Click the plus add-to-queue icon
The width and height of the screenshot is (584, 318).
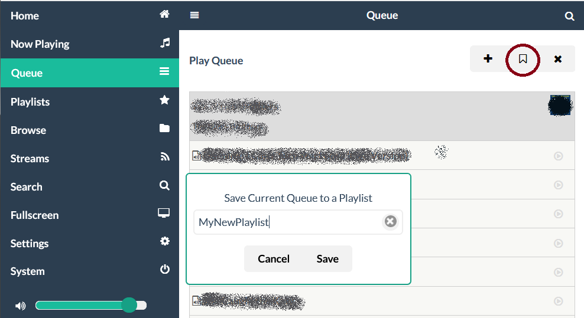point(488,59)
